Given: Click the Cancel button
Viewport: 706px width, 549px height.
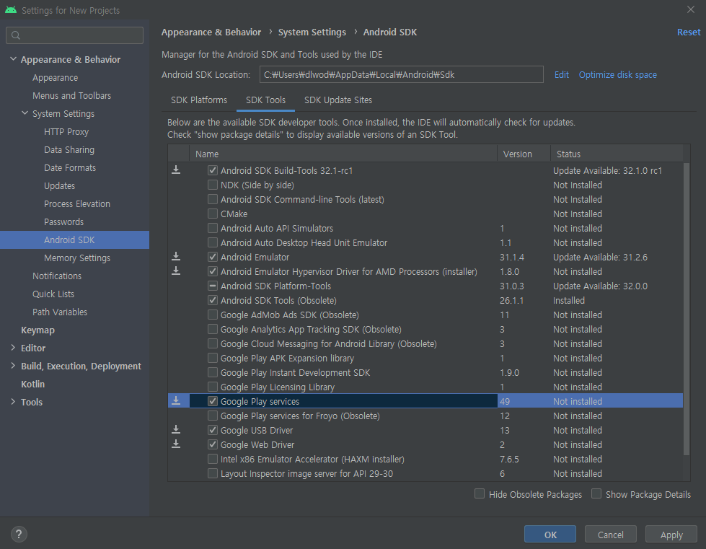Looking at the screenshot, I should coord(611,534).
